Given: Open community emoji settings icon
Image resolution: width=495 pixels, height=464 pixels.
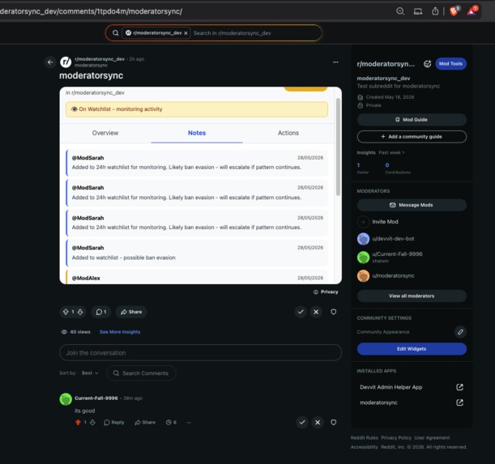Looking at the screenshot, I should point(427,64).
